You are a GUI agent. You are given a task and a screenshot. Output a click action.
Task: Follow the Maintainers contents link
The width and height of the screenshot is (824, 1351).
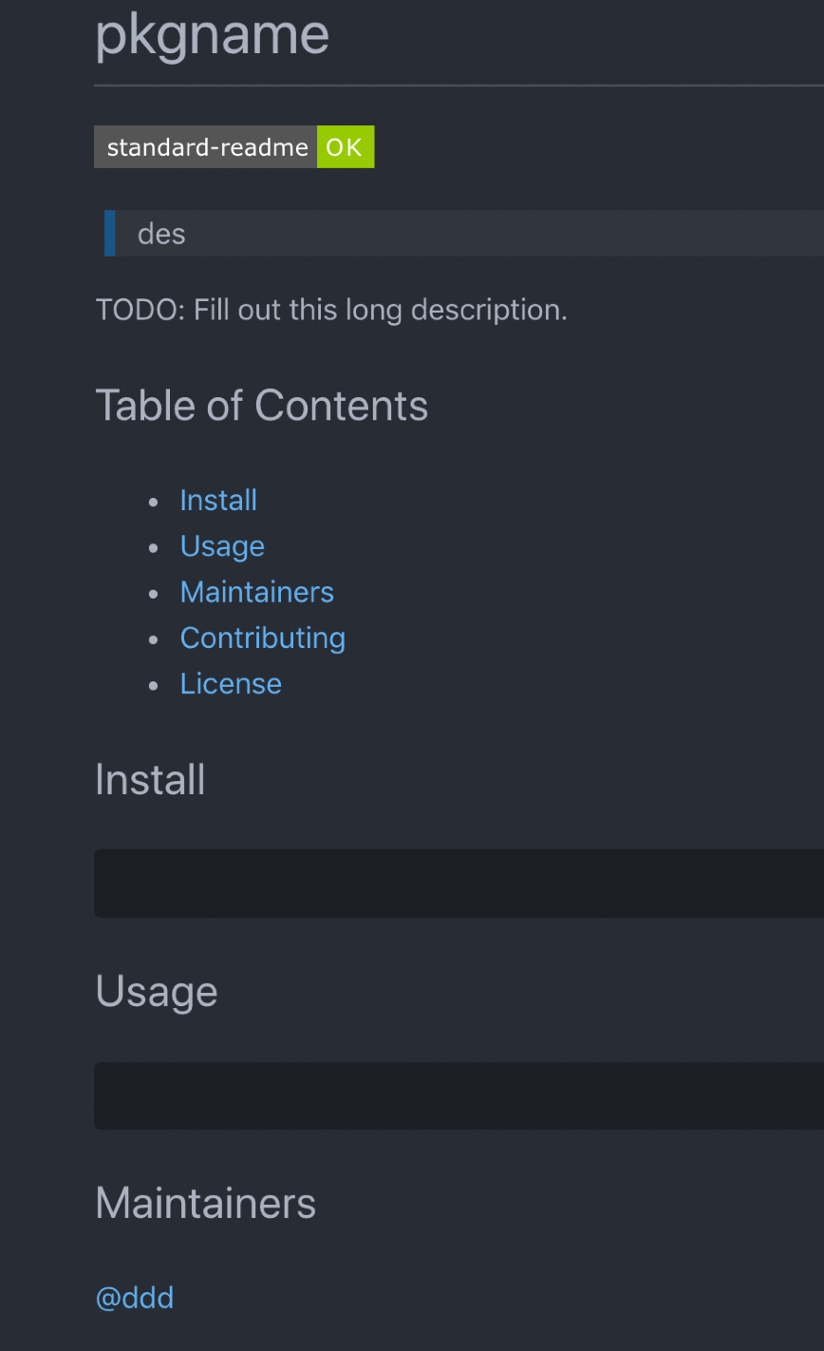256,592
